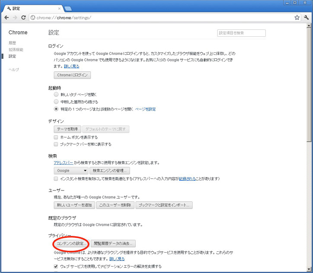Screen dimensions: 313x273
Task: Open 履歴 in the left sidebar
Action: pyautogui.click(x=12, y=43)
